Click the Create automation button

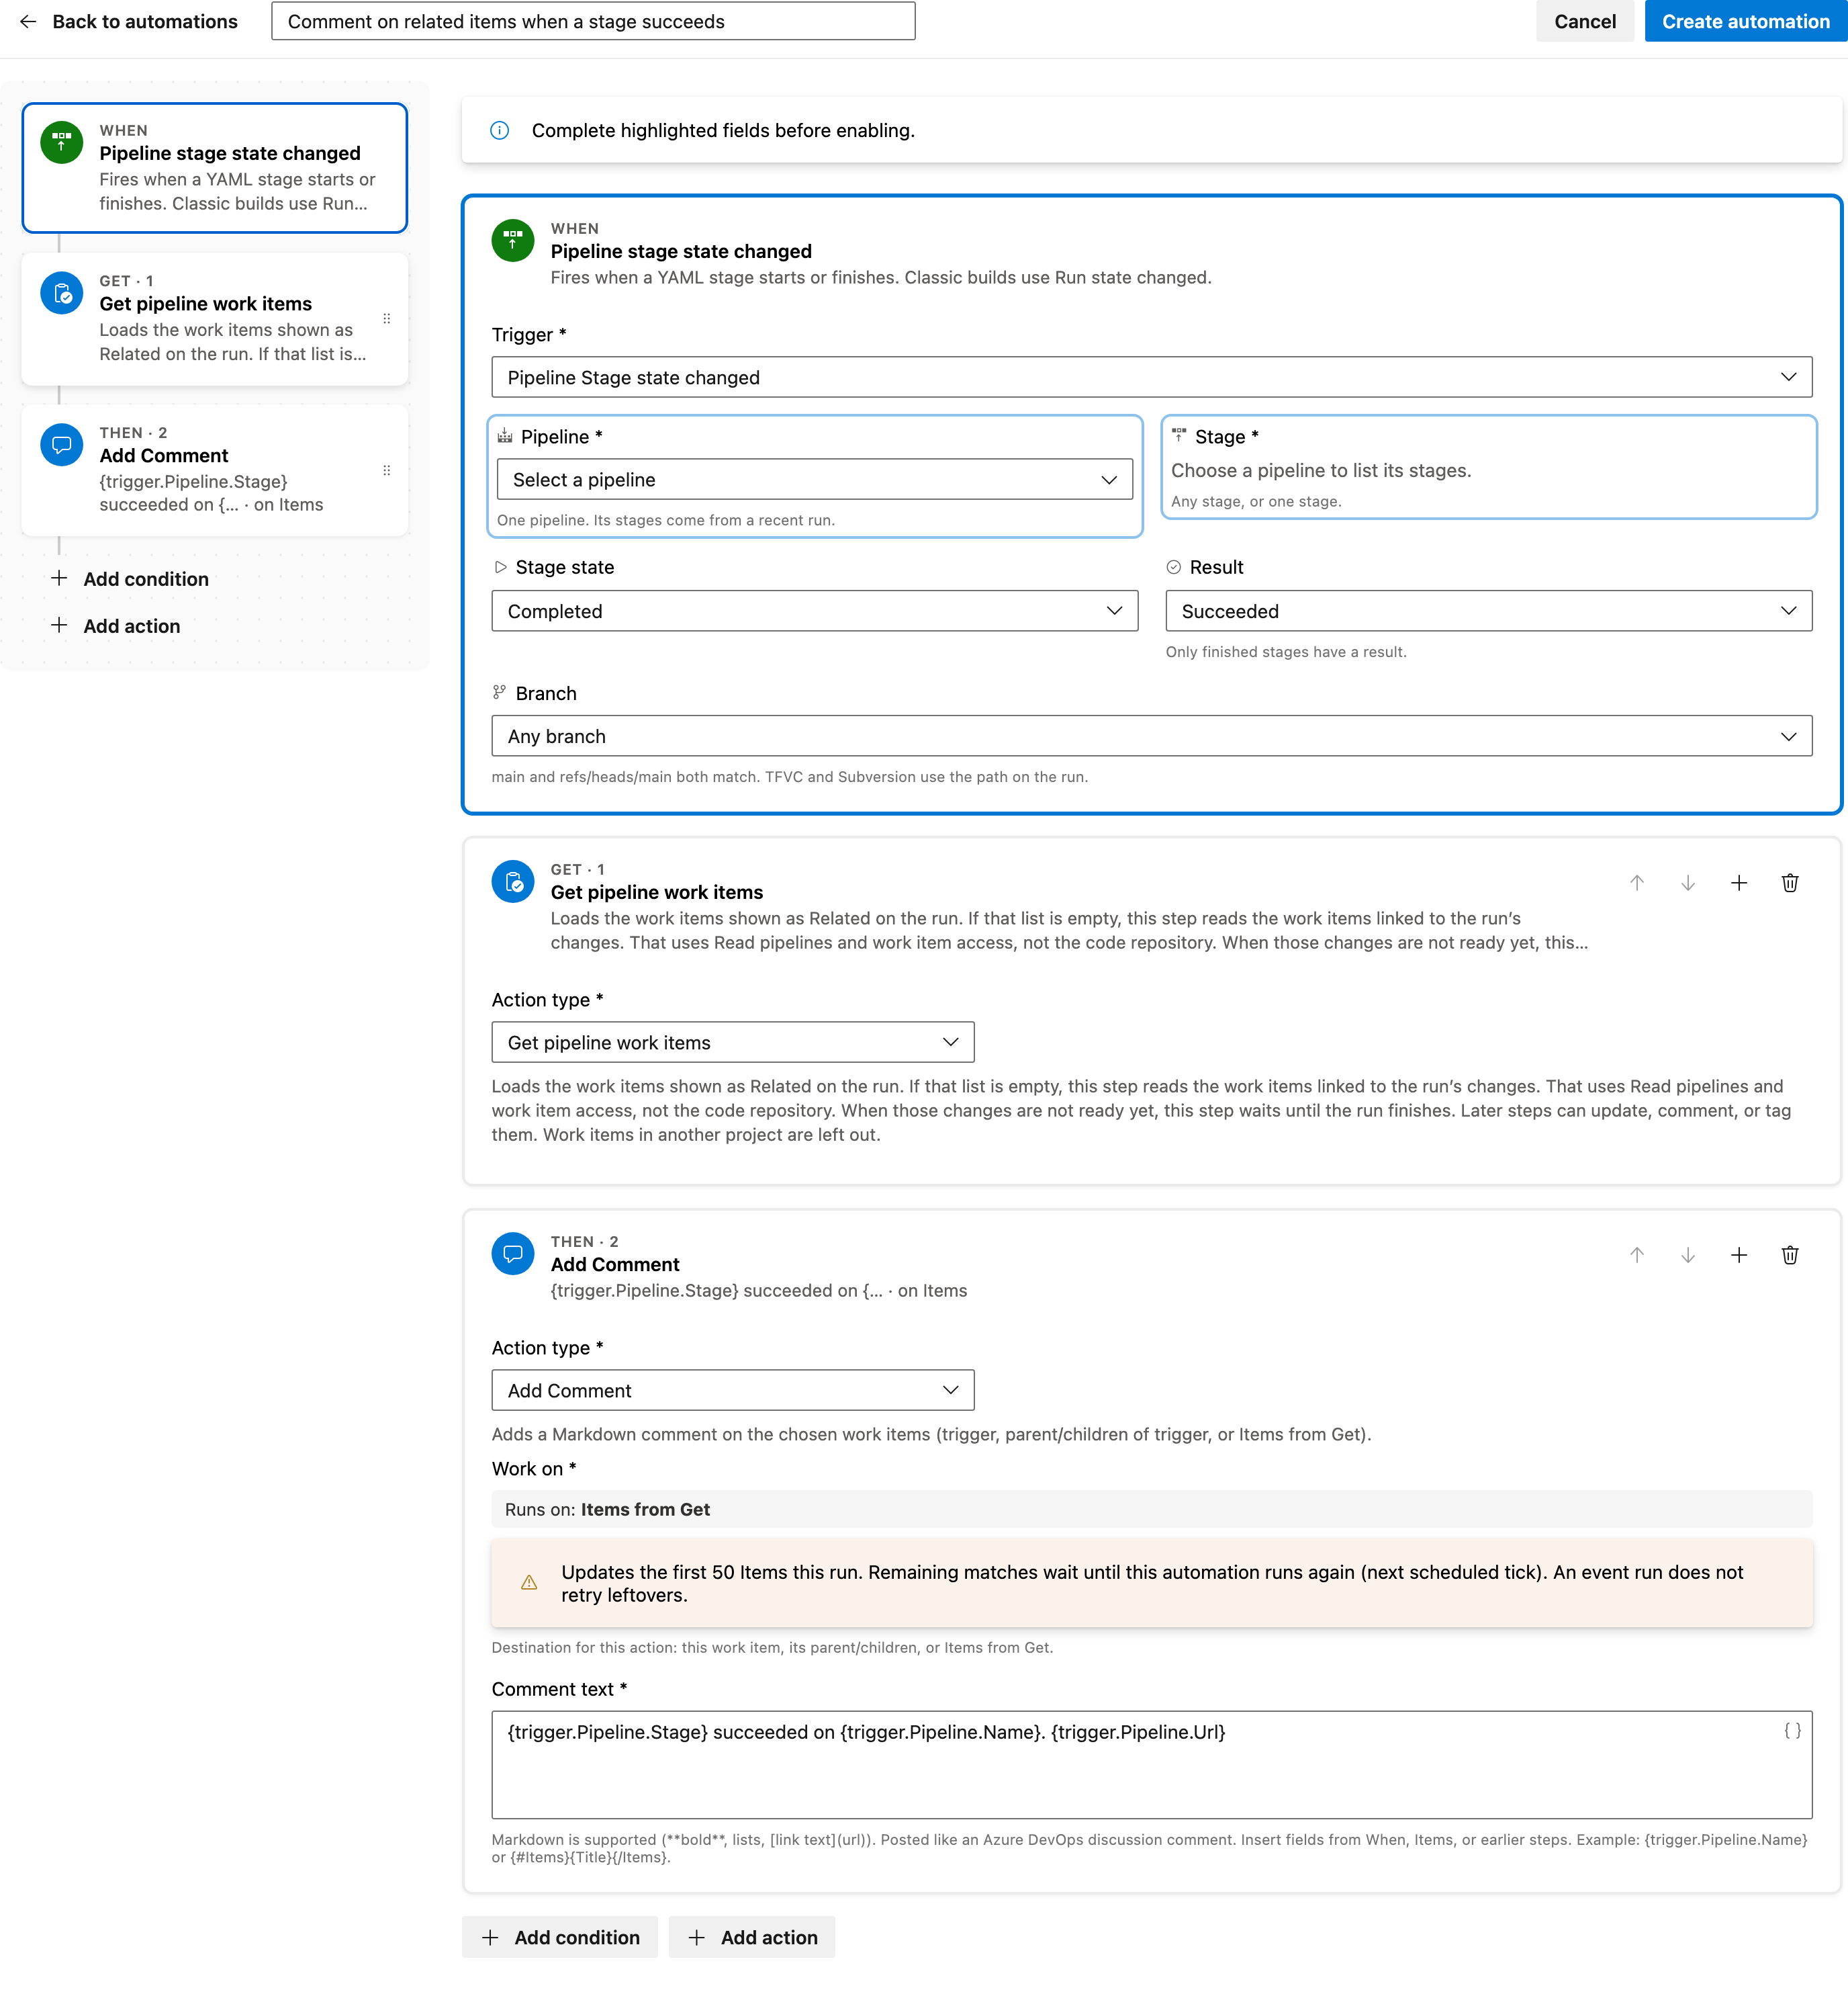click(x=1745, y=21)
